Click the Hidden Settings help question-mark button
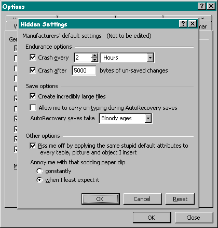The width and height of the screenshot is (218, 228). pos(183,24)
